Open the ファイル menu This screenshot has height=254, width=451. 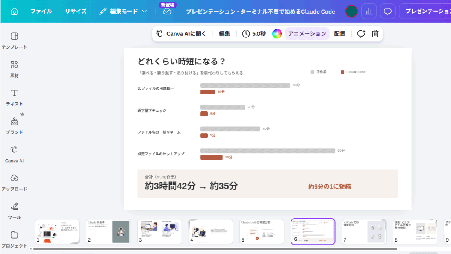(x=41, y=11)
